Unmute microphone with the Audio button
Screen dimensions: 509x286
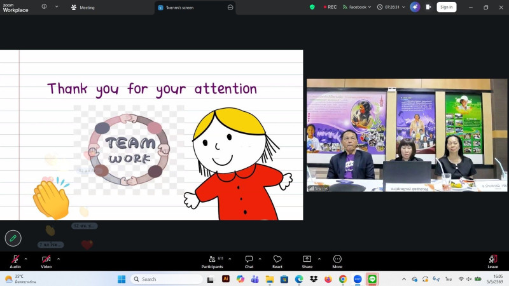(15, 261)
